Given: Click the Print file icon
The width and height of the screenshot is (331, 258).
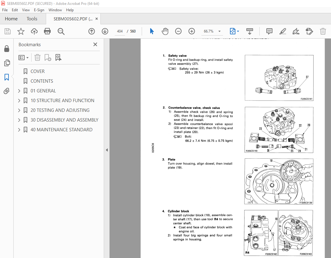Looking at the screenshot, I should pyautogui.click(x=47, y=31).
